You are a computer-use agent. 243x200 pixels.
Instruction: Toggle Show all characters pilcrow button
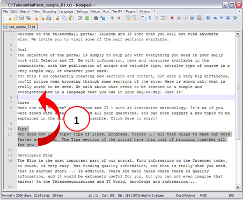(150, 18)
